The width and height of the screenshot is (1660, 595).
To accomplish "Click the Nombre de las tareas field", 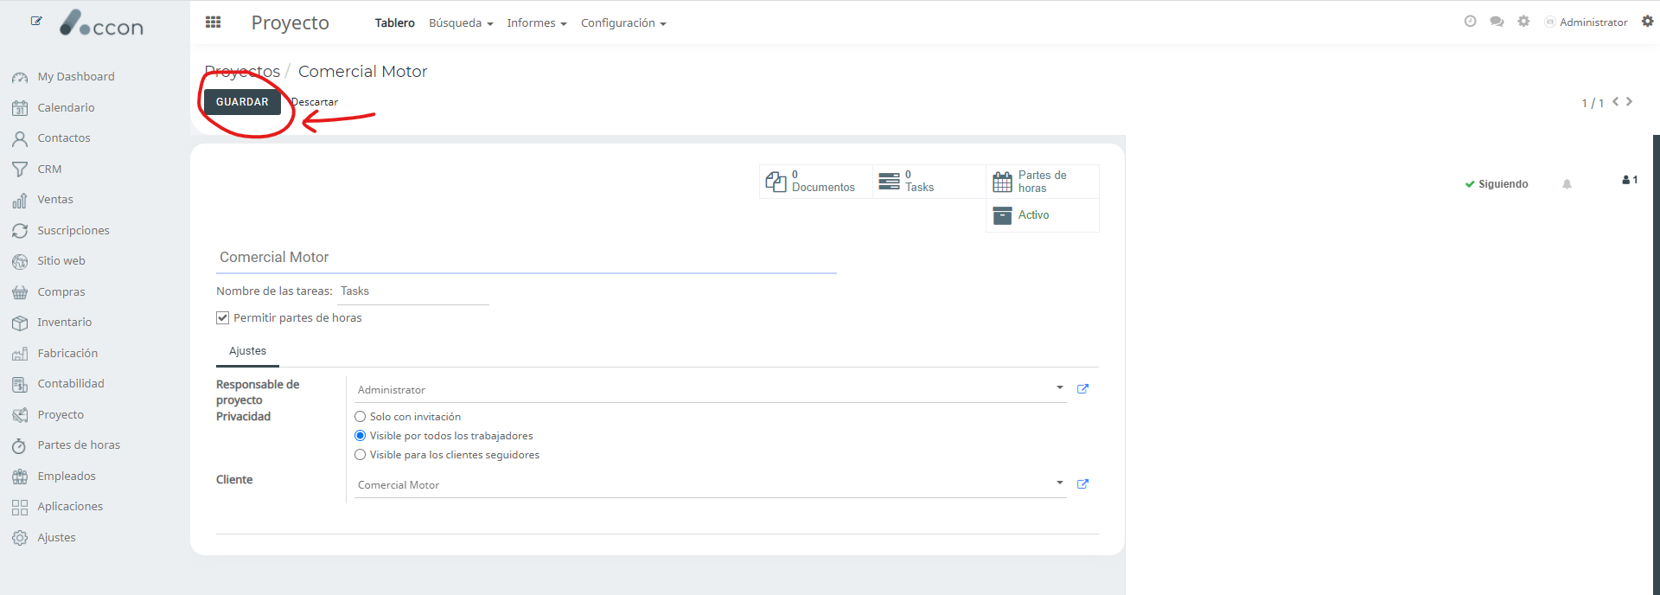I will coord(413,292).
